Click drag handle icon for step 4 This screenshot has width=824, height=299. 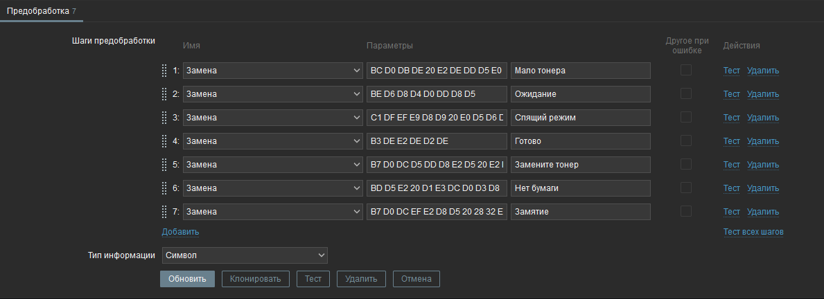[164, 141]
